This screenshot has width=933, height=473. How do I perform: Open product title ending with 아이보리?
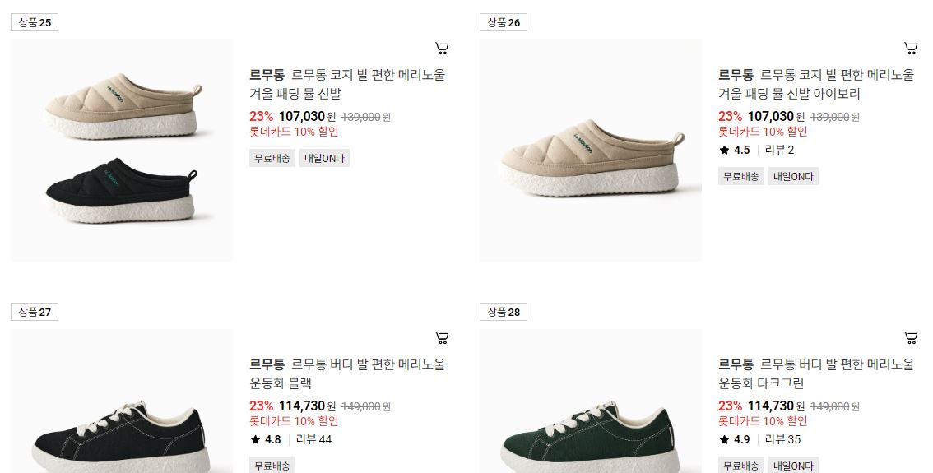click(x=816, y=84)
